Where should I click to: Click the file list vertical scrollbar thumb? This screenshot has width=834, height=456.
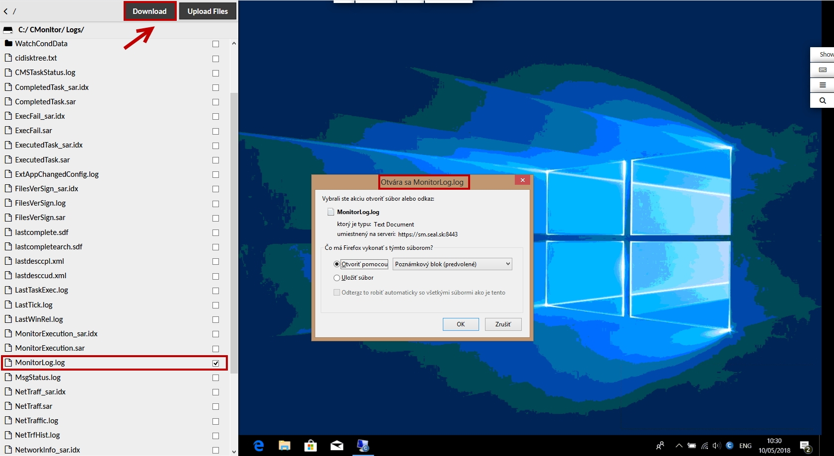point(234,232)
